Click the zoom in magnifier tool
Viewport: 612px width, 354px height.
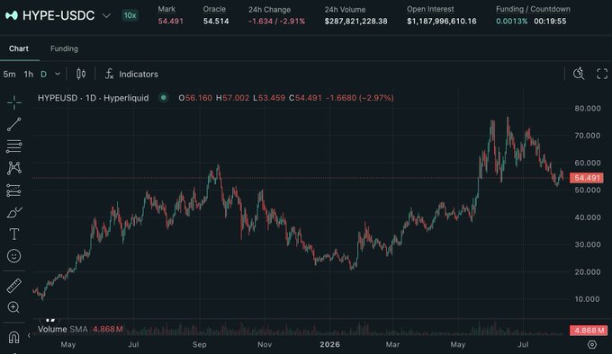tap(13, 307)
